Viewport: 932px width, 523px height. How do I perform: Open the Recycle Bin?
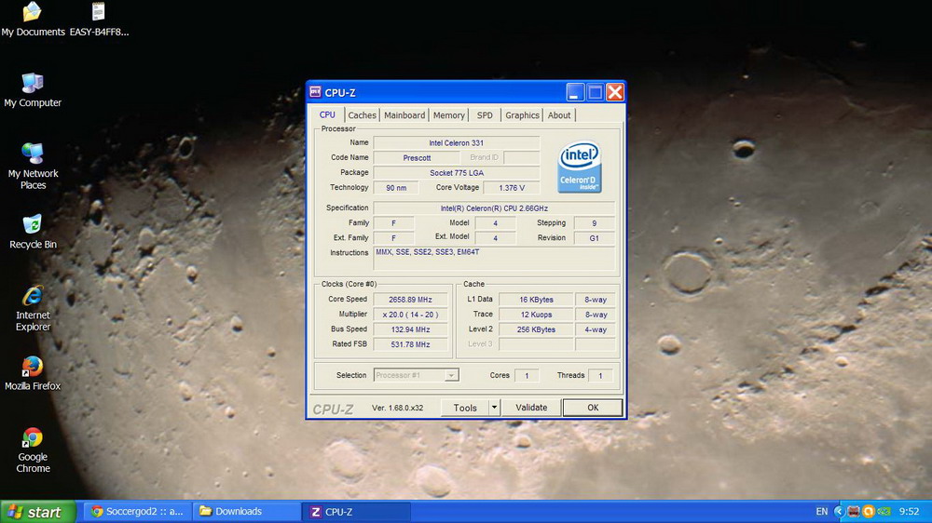[33, 232]
